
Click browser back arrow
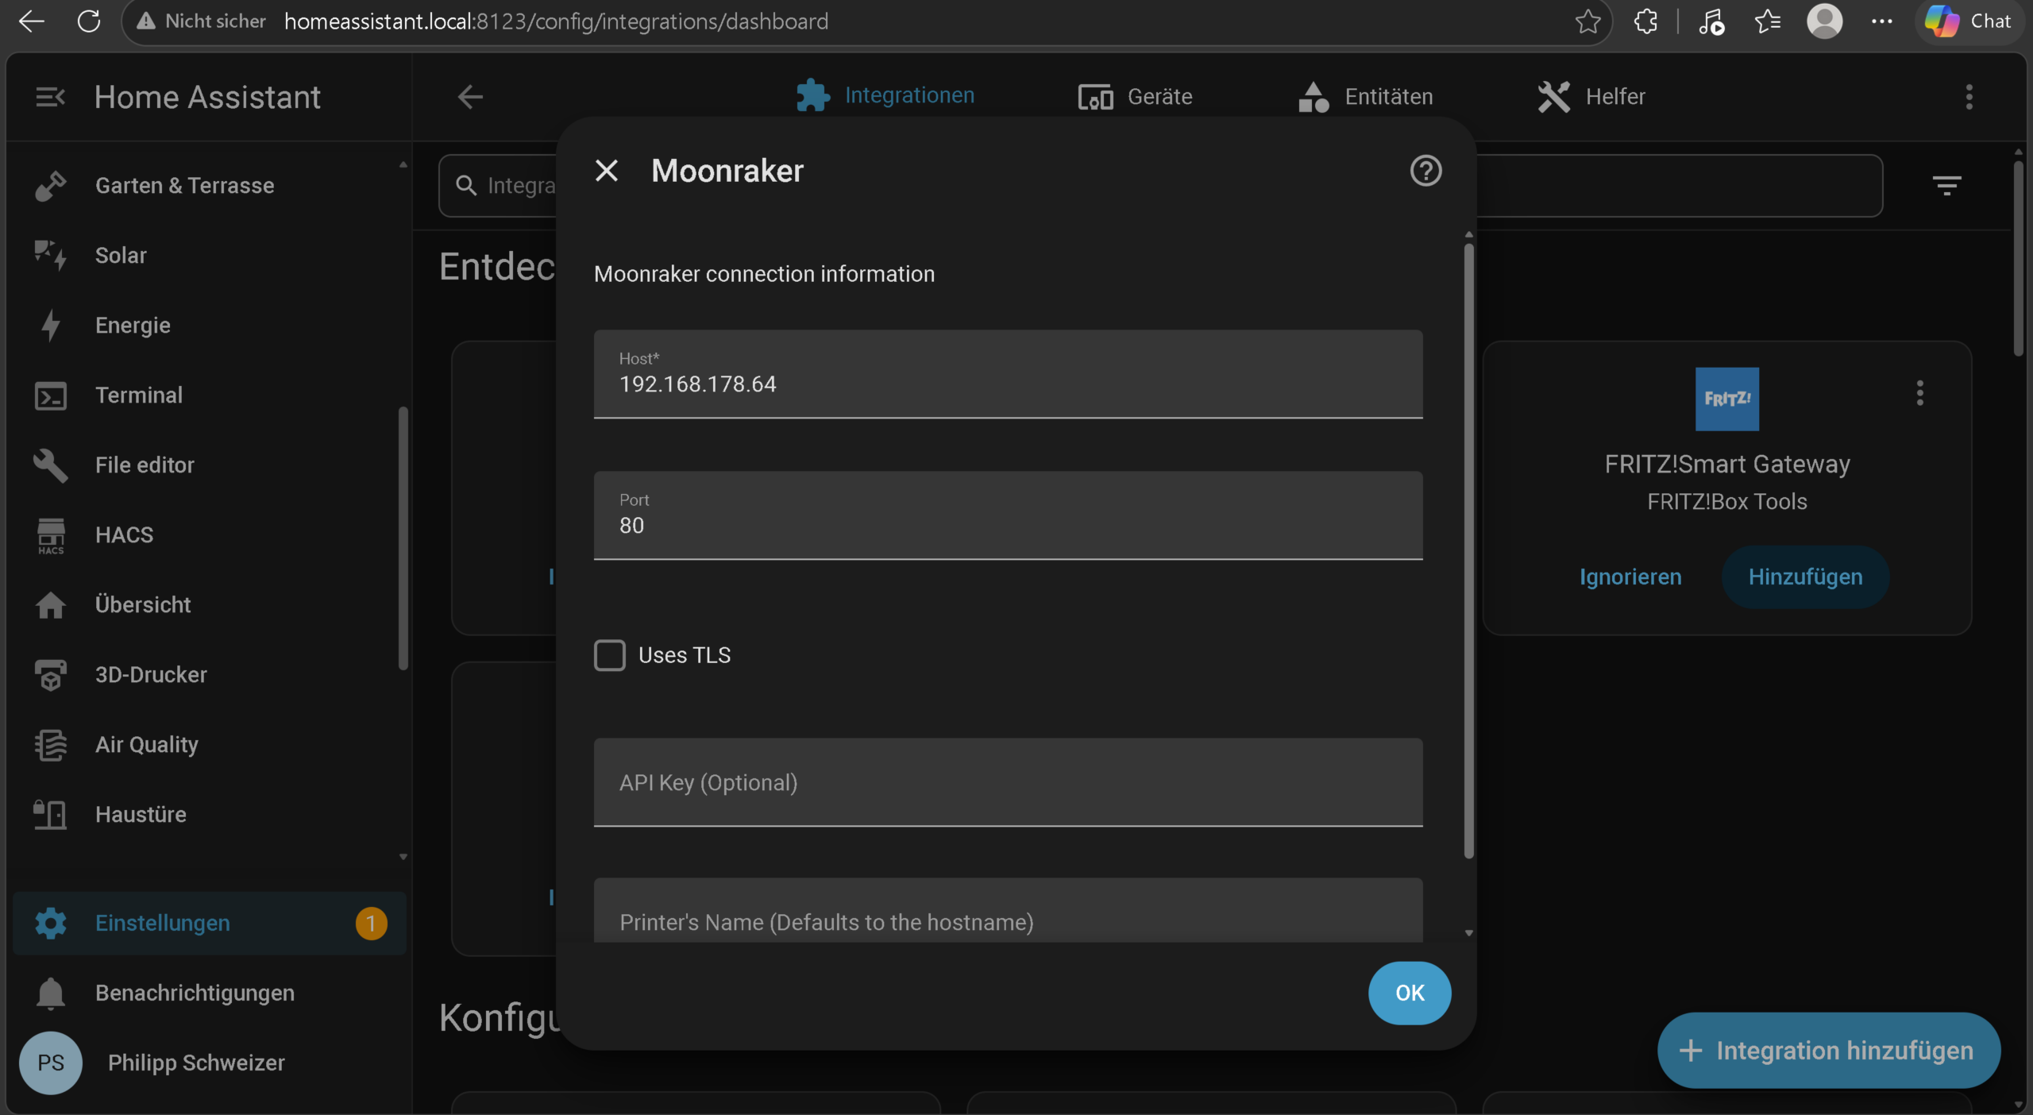[31, 21]
